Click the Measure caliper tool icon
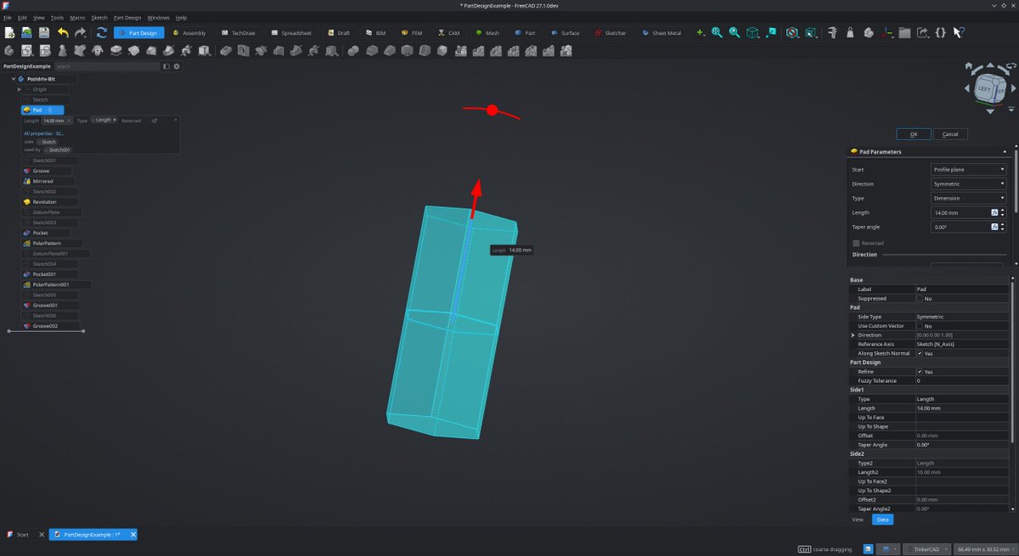Screen dimensions: 1019x556 click(x=832, y=32)
